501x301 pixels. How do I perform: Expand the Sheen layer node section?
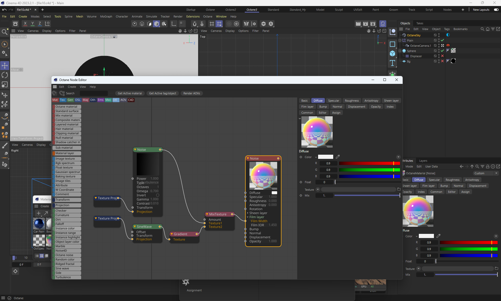247,213
